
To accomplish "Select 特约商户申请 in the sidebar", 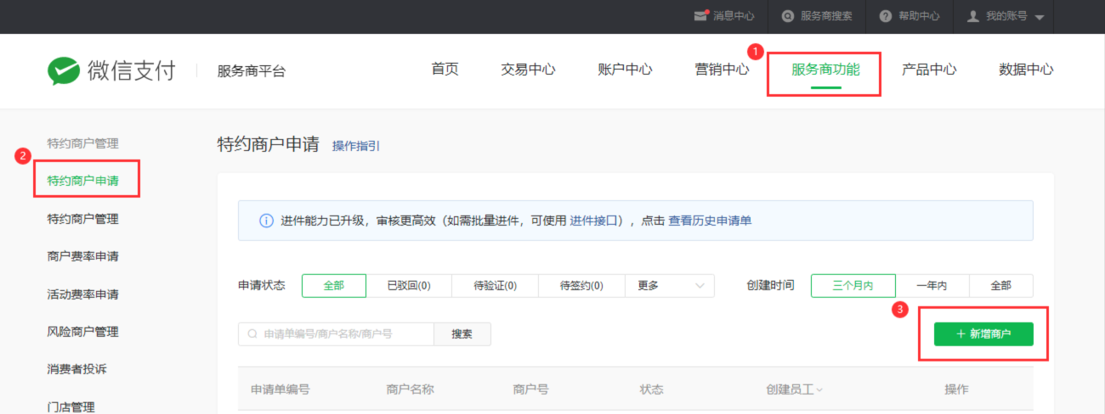I will pyautogui.click(x=82, y=181).
